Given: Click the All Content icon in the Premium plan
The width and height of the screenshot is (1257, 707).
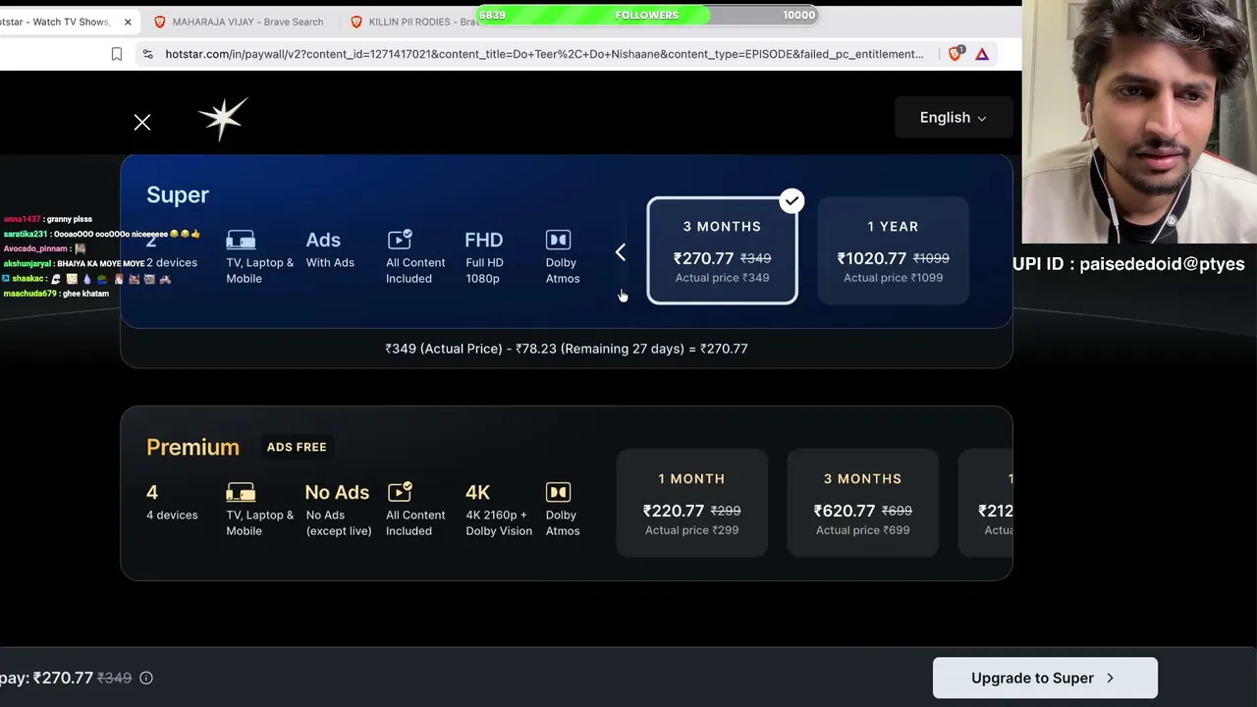Looking at the screenshot, I should [x=400, y=492].
